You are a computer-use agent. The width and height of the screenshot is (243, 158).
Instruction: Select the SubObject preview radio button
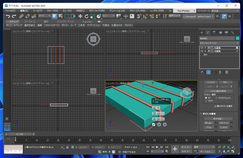tap(216, 98)
